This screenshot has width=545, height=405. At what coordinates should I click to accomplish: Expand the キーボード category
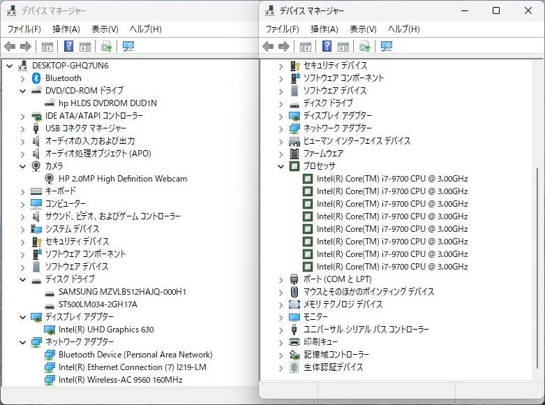[23, 191]
